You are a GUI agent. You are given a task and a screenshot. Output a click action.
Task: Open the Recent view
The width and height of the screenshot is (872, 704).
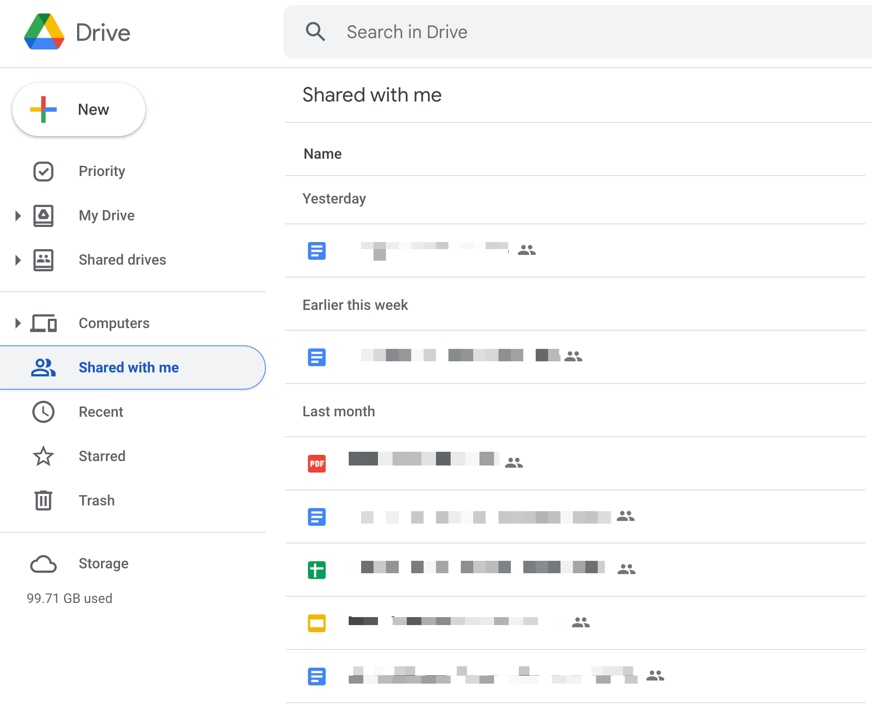pos(101,412)
